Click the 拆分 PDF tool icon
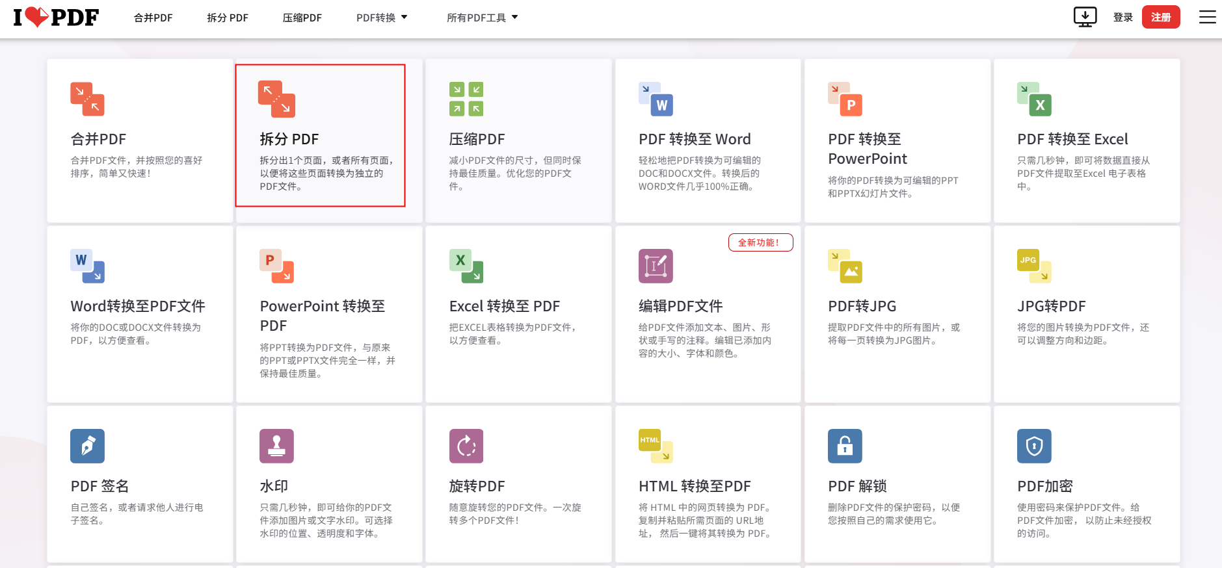Screen dimensions: 1222x568 pos(276,99)
